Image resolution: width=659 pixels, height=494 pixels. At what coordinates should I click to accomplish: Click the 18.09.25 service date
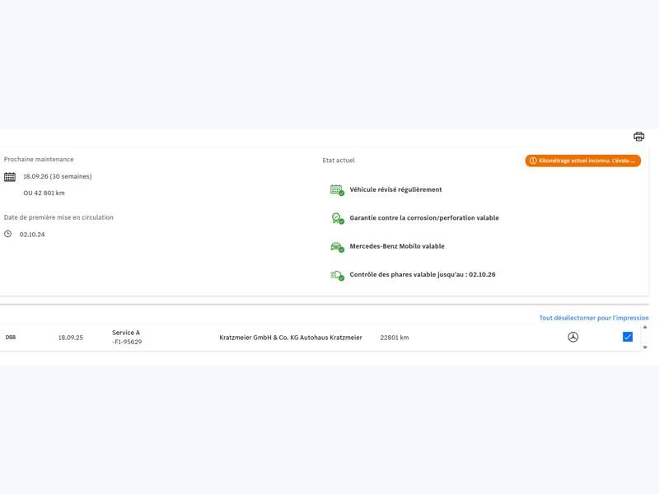pyautogui.click(x=70, y=338)
